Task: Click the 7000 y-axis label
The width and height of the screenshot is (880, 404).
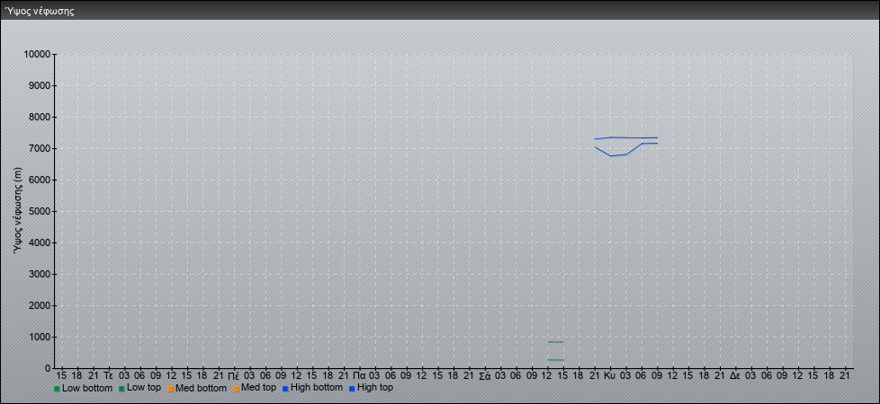Action: [x=40, y=148]
